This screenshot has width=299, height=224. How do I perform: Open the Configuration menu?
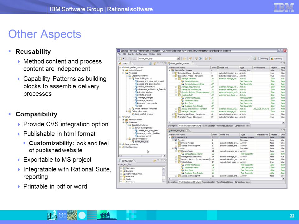click(141, 54)
